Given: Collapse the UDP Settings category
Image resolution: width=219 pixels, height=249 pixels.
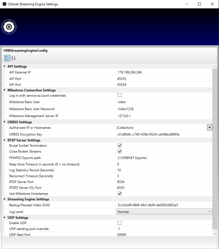Looking at the screenshot, I should (4, 217).
